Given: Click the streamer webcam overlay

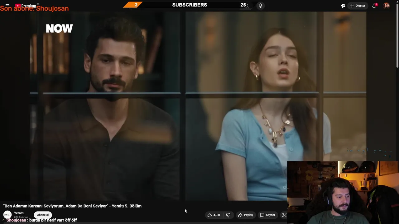Looking at the screenshot, I should (343, 193).
